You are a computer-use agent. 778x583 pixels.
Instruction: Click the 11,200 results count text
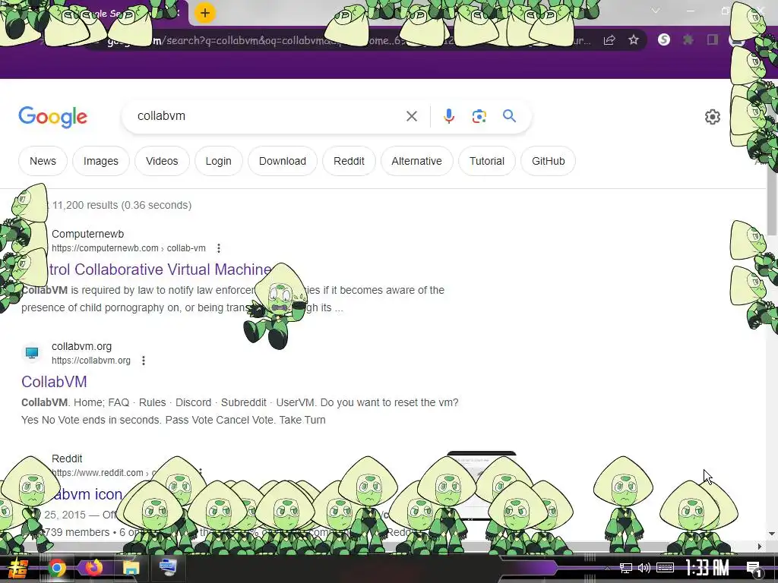coord(122,205)
